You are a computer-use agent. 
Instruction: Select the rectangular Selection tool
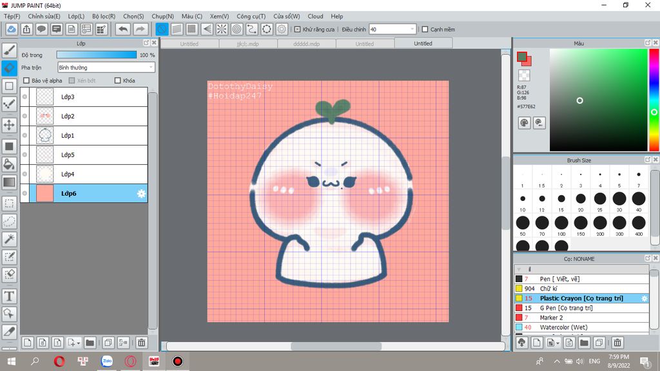(9, 204)
